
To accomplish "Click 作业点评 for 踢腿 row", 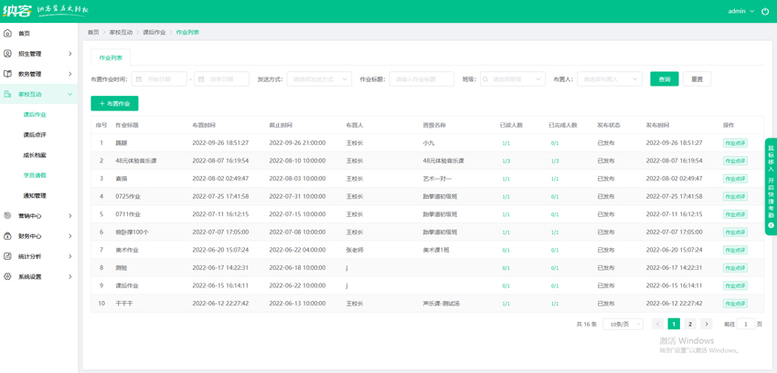I will click(x=735, y=143).
